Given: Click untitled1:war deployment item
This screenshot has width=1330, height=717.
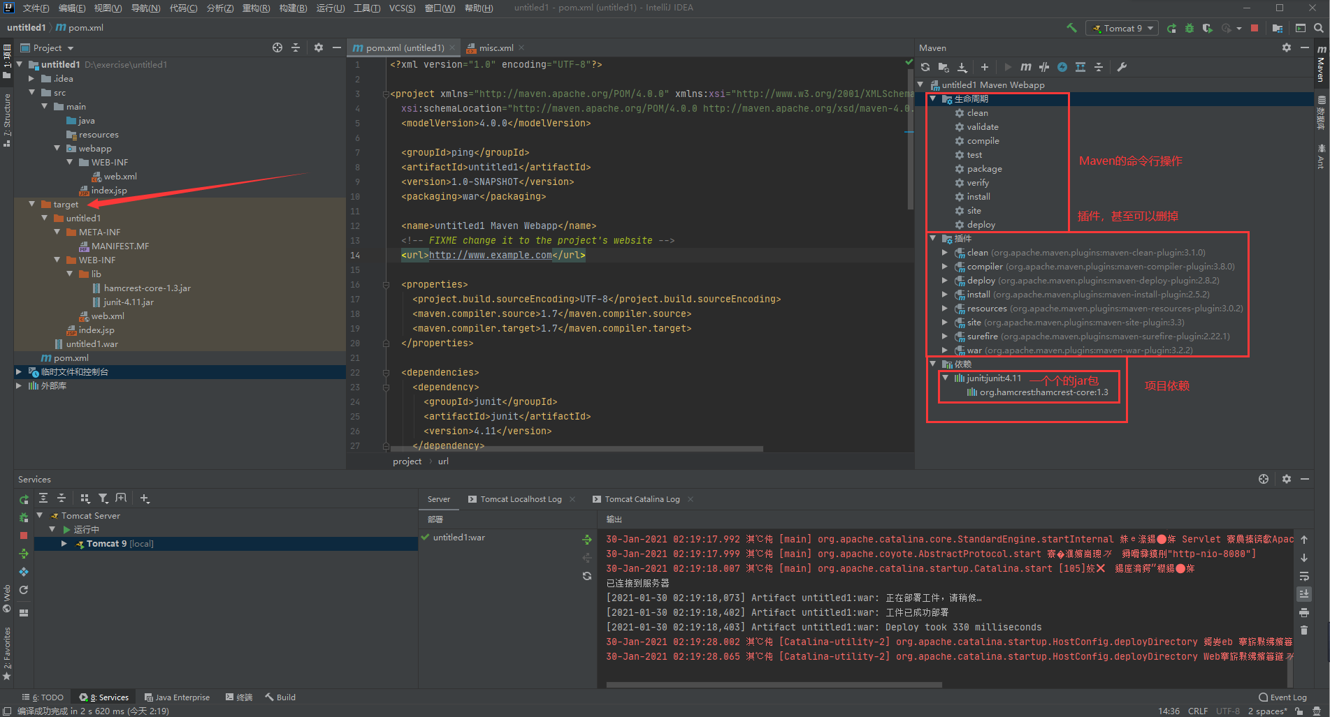Looking at the screenshot, I should tap(458, 538).
